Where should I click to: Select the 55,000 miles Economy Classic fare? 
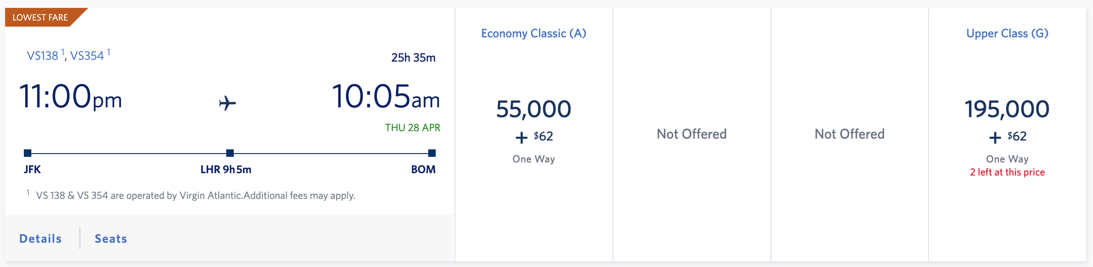coord(533,109)
